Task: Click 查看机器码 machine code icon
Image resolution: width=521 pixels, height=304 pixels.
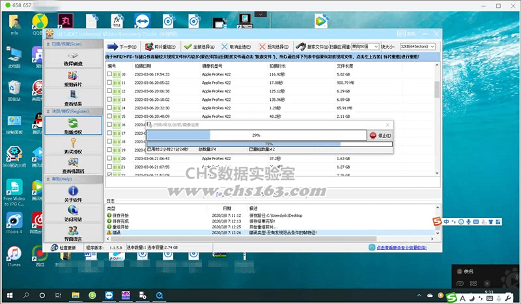Action: tap(73, 162)
